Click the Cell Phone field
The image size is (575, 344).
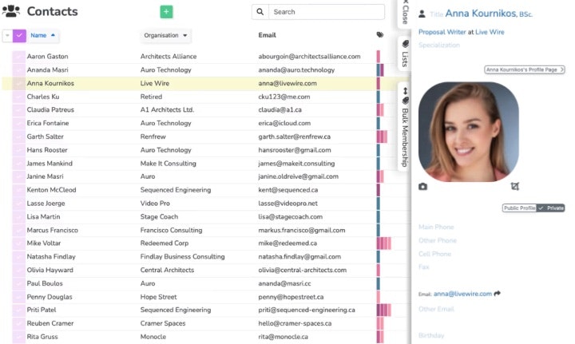click(434, 254)
